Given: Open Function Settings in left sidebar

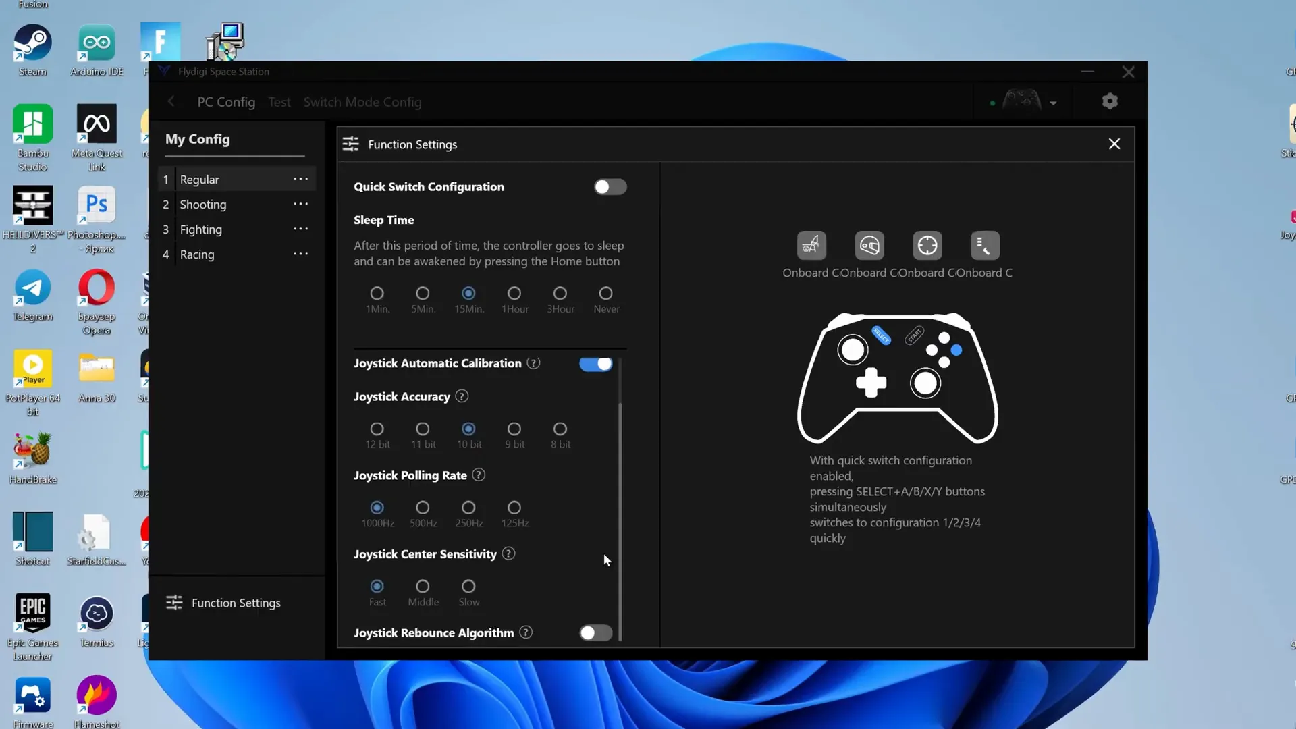Looking at the screenshot, I should [x=223, y=603].
